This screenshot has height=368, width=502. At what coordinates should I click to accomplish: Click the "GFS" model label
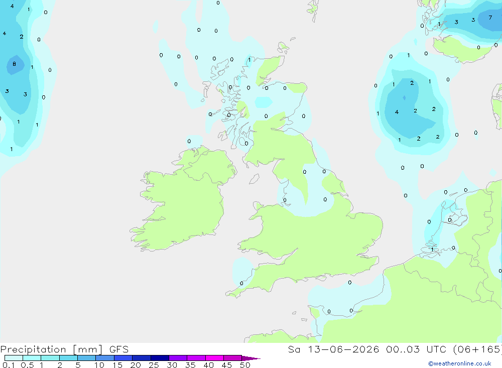pyautogui.click(x=119, y=349)
